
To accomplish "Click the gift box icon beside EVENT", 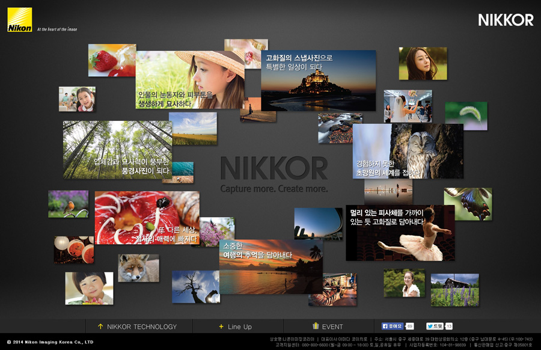I will 316,326.
